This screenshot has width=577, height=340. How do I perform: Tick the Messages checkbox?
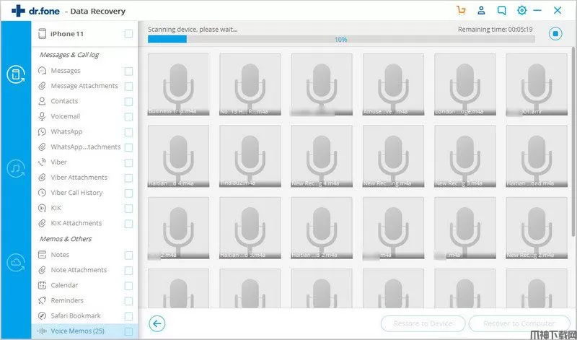tap(128, 71)
